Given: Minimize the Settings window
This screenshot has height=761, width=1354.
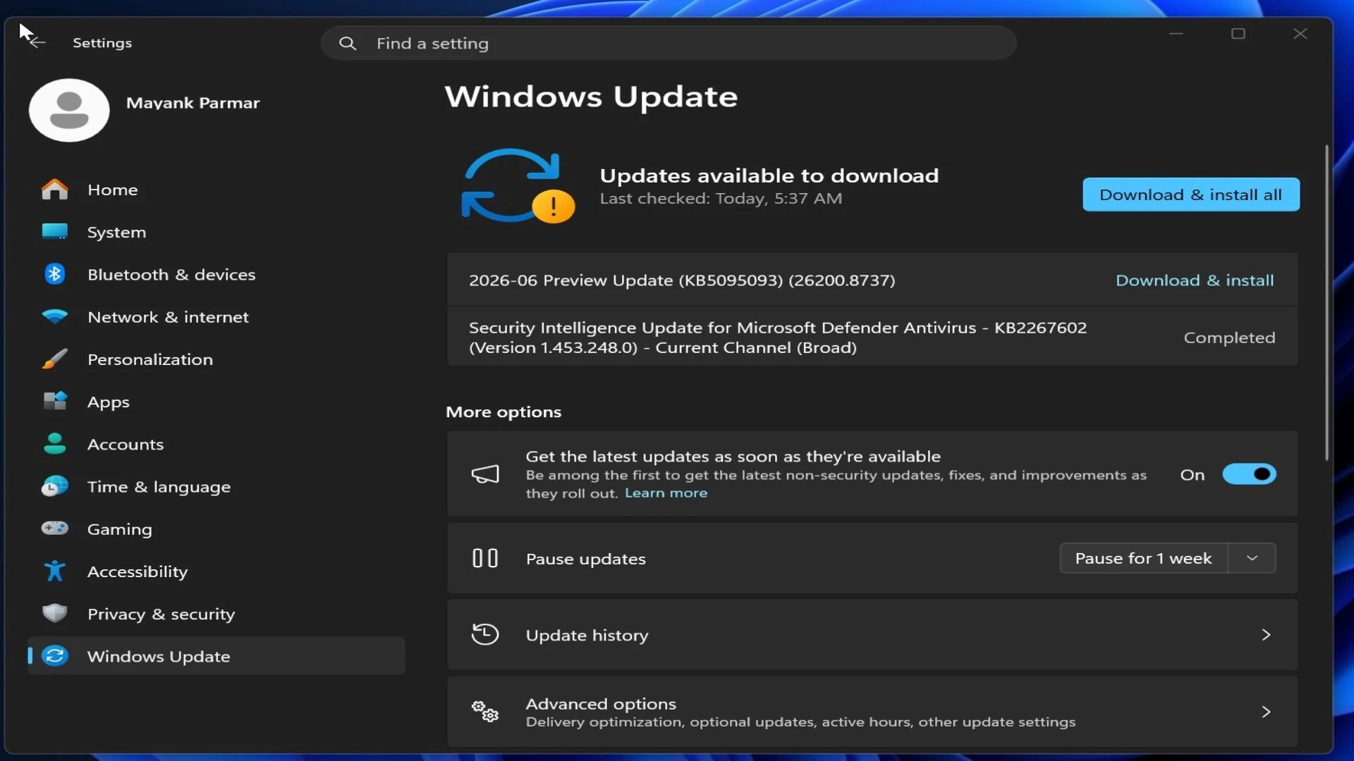Looking at the screenshot, I should [x=1176, y=33].
